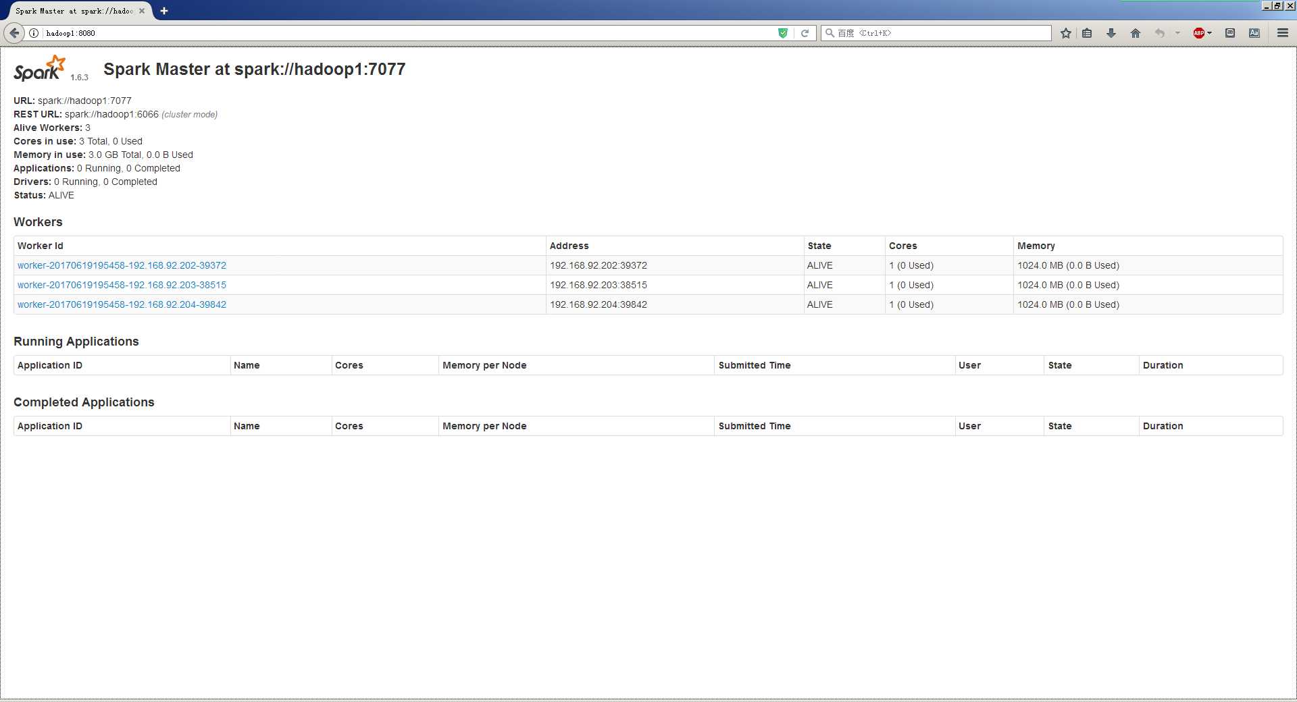The height and width of the screenshot is (702, 1297).
Task: Open the site information (i) icon
Action: (34, 33)
